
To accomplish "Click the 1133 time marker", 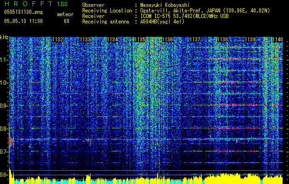I will [85, 40].
